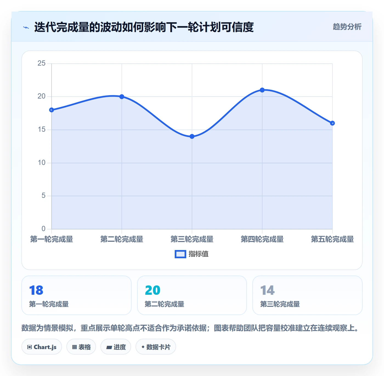Click the 数据卡片 tag chip
384x376 pixels.
tap(156, 347)
